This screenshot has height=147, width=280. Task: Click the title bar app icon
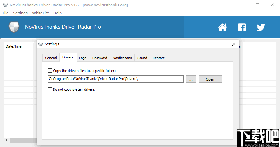pos(5,5)
